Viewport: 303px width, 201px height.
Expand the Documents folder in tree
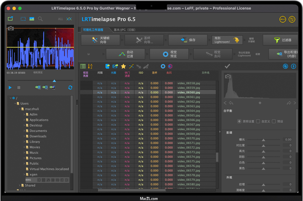coord(24,131)
